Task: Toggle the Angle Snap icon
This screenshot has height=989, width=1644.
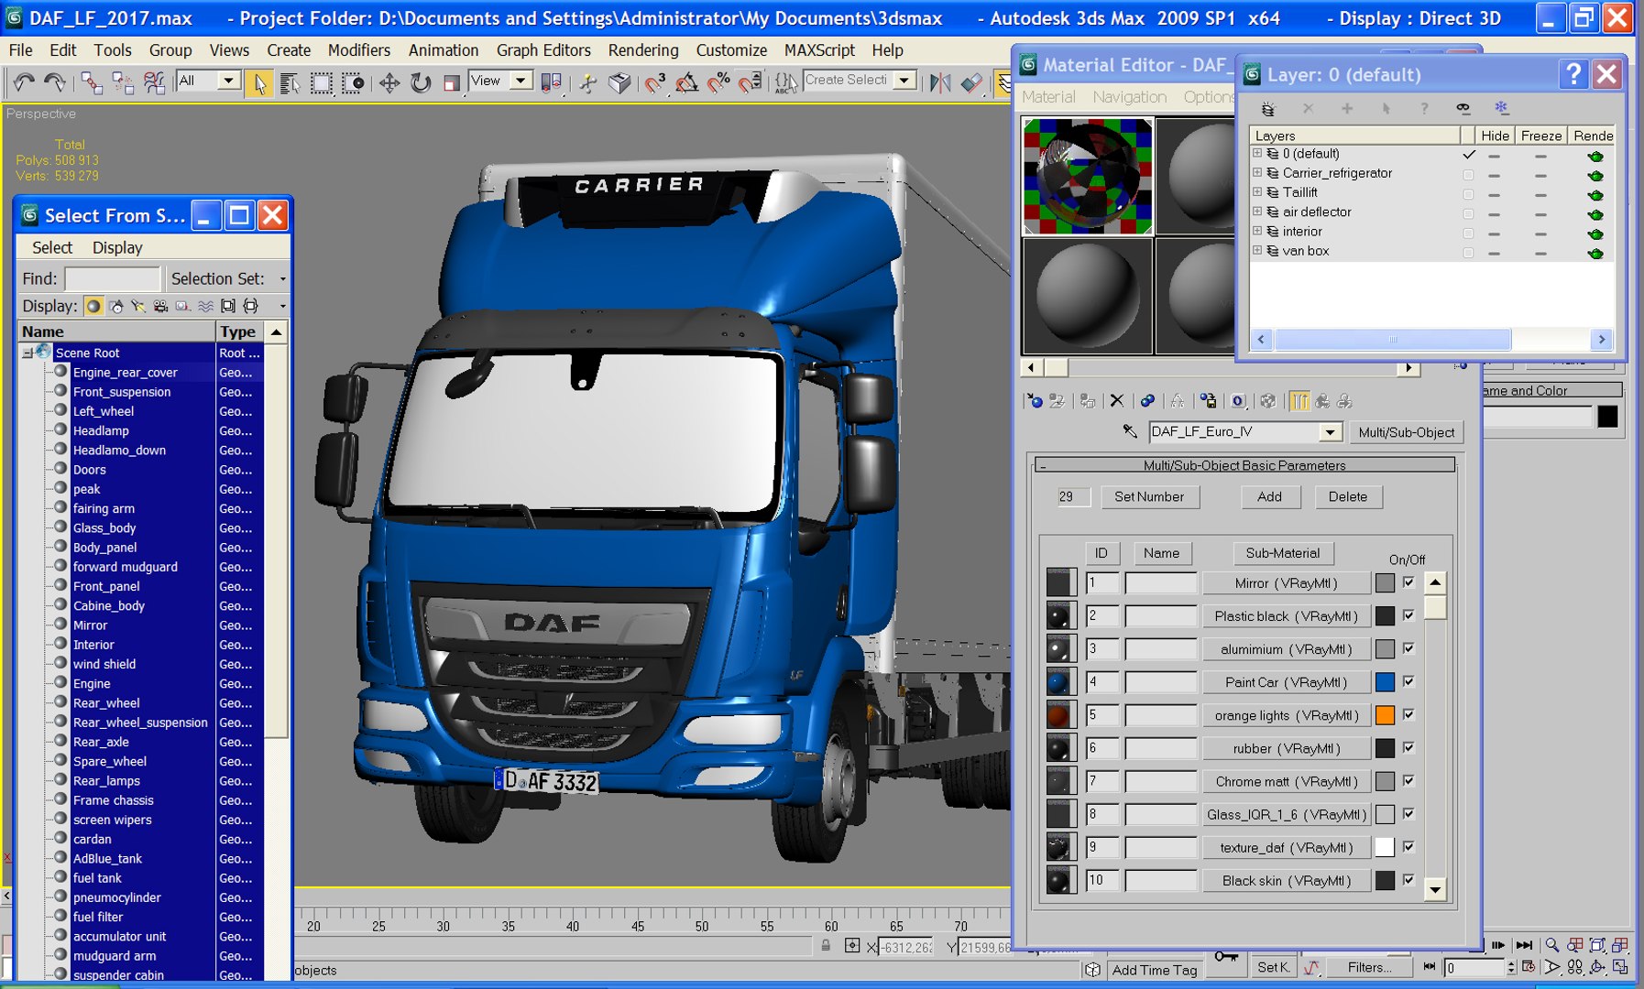Action: [686, 83]
